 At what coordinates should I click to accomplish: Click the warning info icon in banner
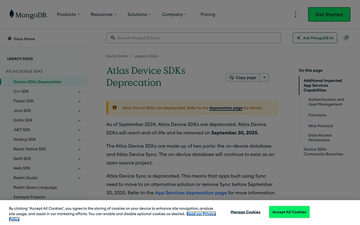click(x=115, y=107)
